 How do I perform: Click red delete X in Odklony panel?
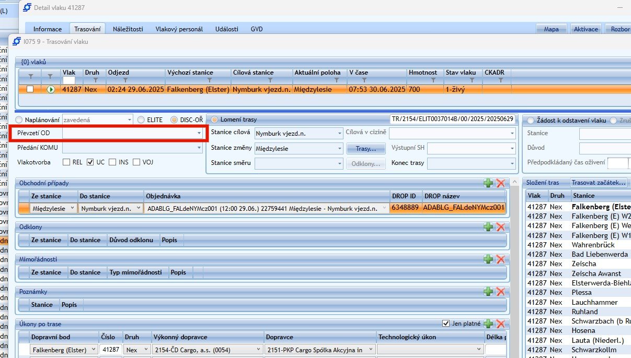tap(500, 227)
